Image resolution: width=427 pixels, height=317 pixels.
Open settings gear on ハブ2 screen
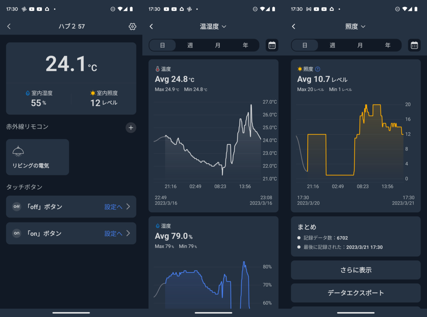[132, 26]
